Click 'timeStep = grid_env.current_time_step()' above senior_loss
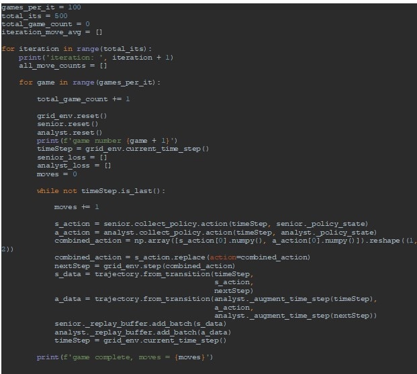Image resolution: width=417 pixels, height=374 pixels. (x=123, y=149)
